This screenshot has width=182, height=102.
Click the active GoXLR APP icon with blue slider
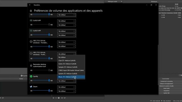[31, 31]
